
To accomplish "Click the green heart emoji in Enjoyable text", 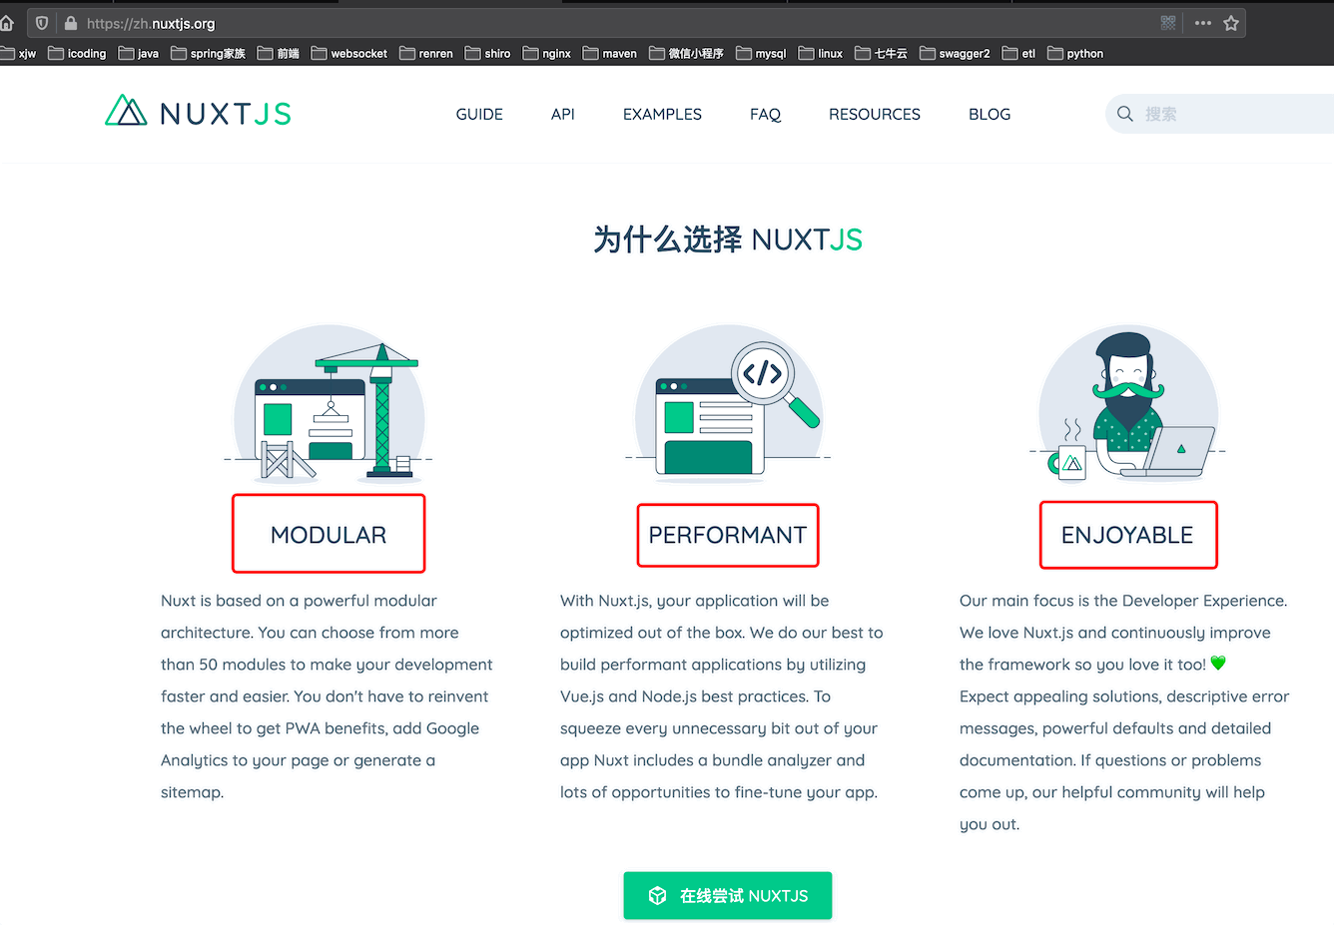I will click(x=1218, y=664).
